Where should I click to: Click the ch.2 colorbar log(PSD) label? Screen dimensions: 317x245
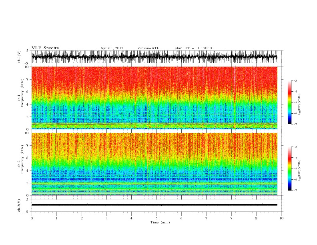[299, 171]
